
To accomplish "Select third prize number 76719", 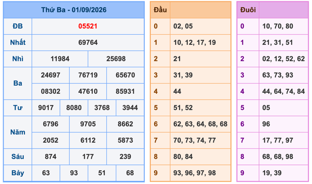I will (88, 75).
